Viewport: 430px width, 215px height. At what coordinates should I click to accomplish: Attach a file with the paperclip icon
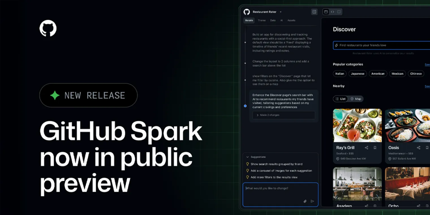coord(305,201)
